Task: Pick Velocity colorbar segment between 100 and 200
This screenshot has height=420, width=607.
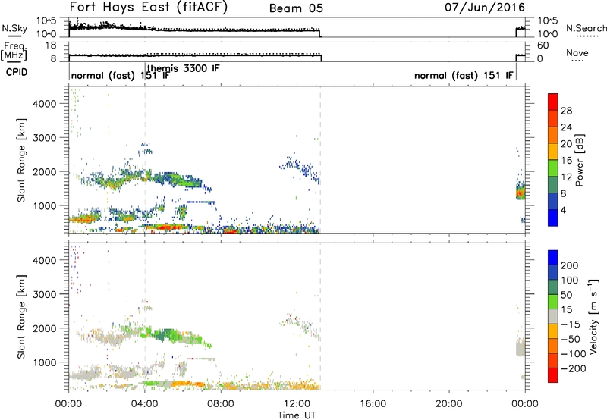Action: pyautogui.click(x=553, y=272)
